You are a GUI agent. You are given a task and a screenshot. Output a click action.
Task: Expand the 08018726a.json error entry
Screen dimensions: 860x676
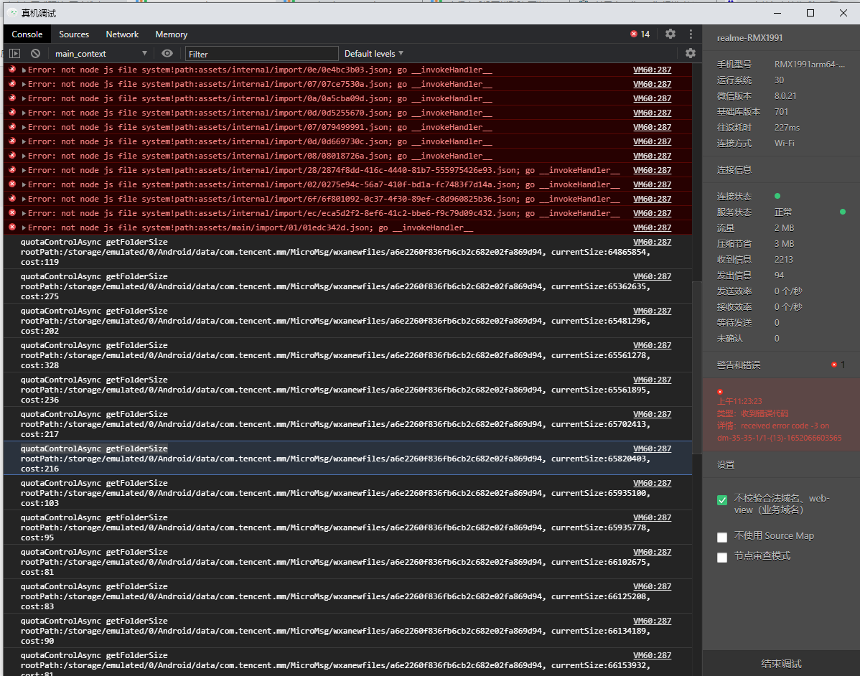click(x=24, y=156)
